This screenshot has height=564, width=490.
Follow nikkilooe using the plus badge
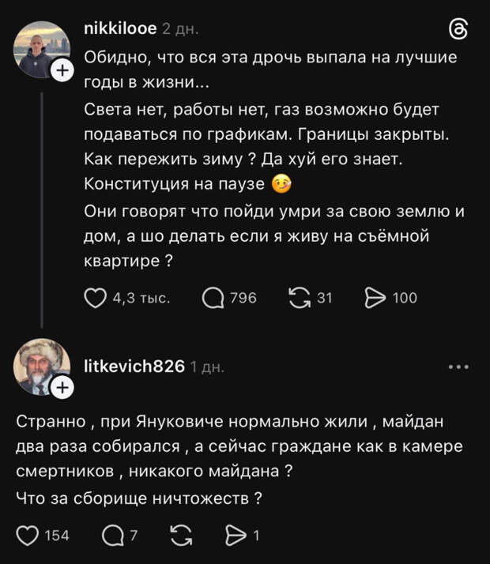62,71
